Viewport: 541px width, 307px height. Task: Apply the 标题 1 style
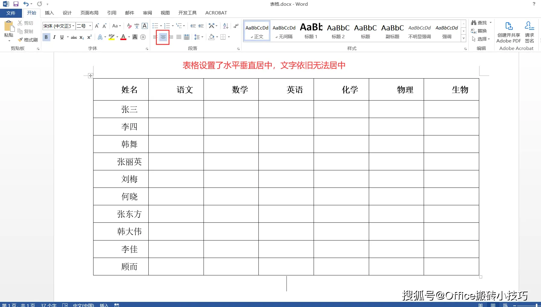pos(311,30)
